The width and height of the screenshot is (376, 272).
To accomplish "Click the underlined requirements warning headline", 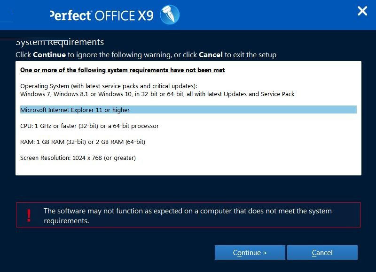I will point(122,70).
